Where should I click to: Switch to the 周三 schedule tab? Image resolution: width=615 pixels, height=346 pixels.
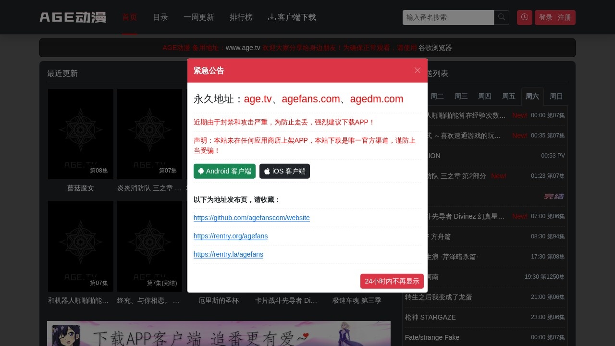click(461, 96)
